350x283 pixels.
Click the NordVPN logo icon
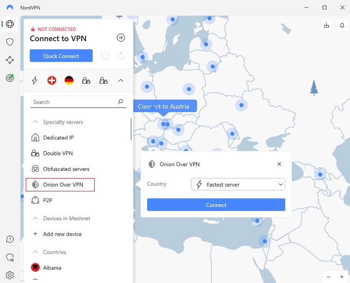click(x=10, y=7)
